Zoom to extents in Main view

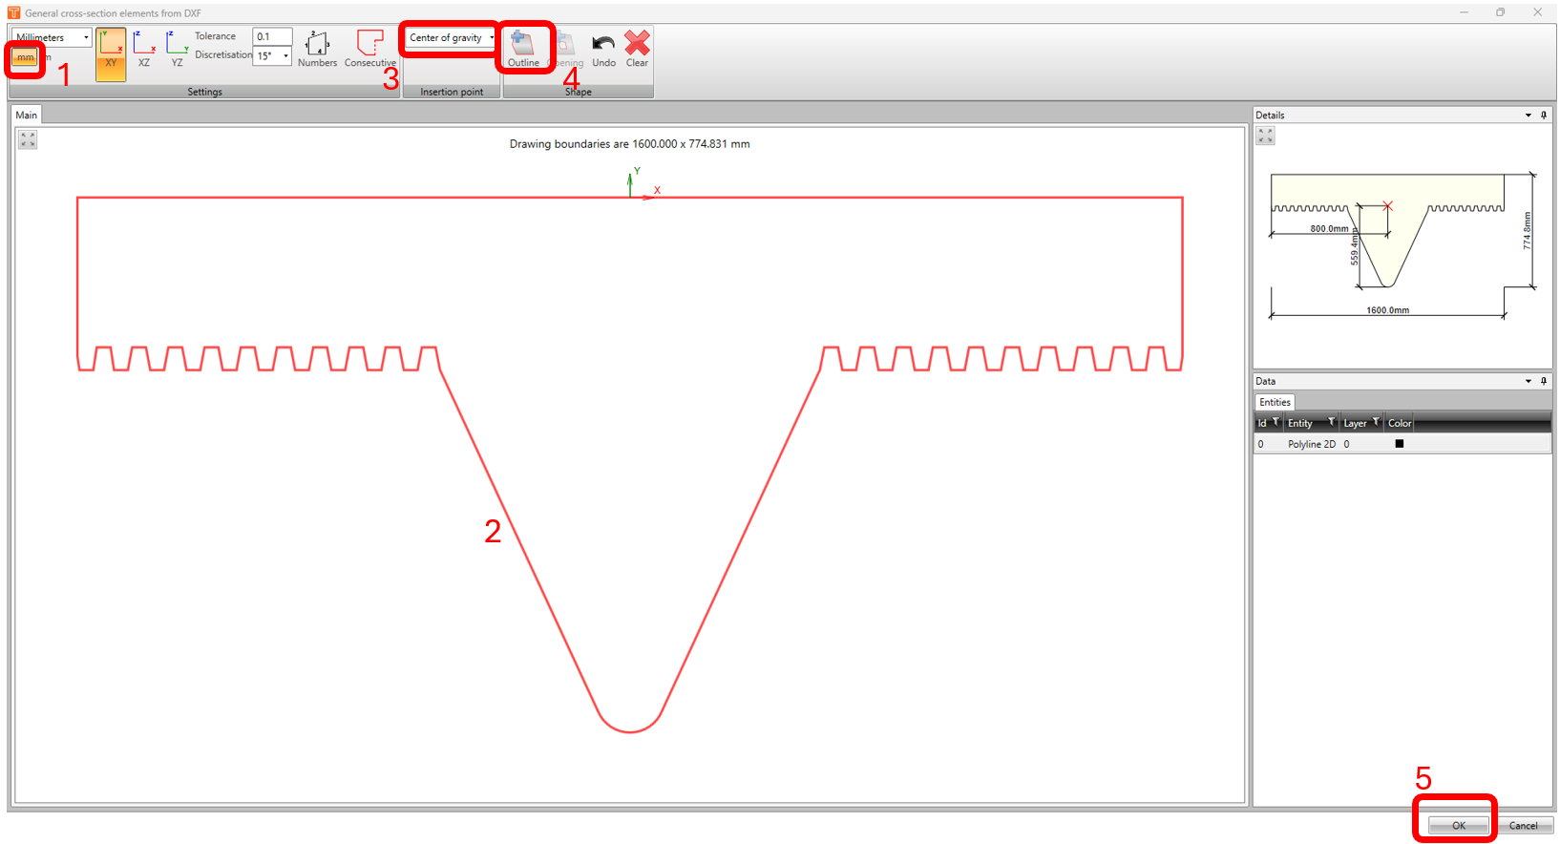tap(28, 139)
